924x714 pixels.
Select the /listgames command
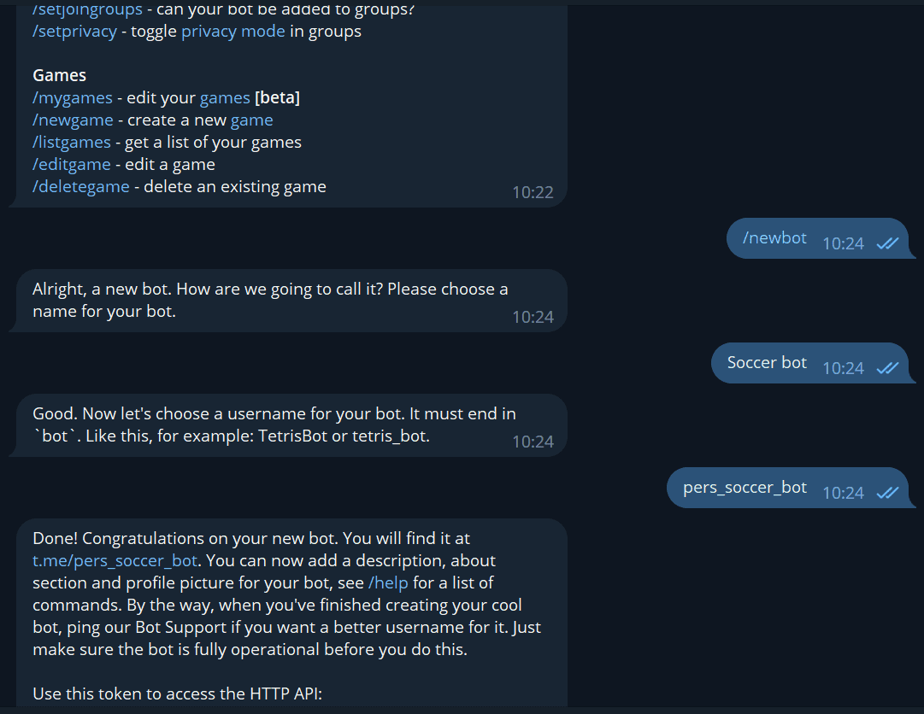click(x=72, y=143)
